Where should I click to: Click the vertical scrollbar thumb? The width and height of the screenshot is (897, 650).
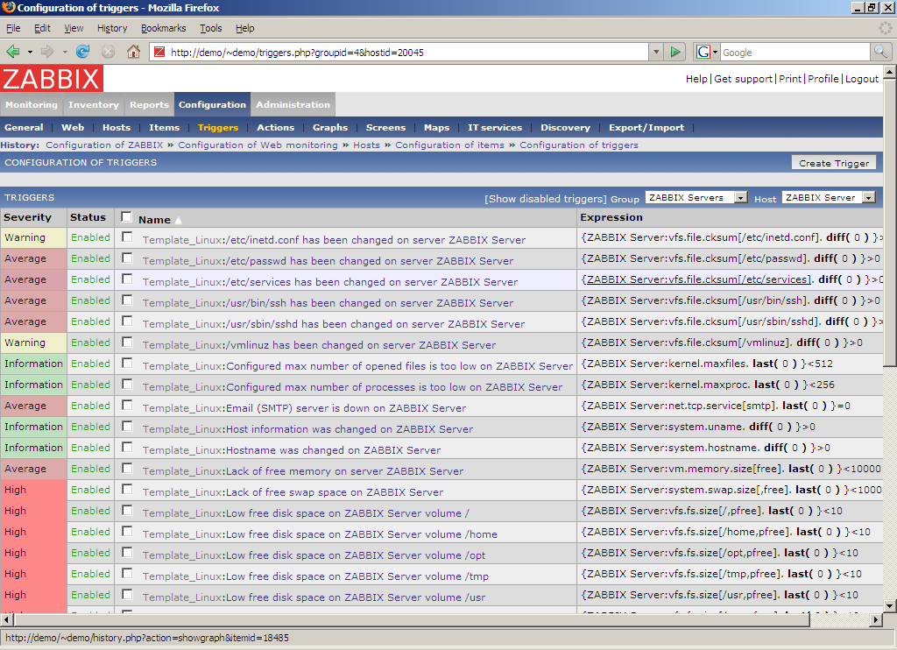(889, 223)
